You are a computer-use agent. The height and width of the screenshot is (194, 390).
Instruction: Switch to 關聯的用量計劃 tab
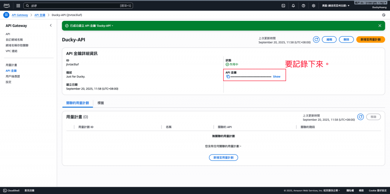coord(78,103)
